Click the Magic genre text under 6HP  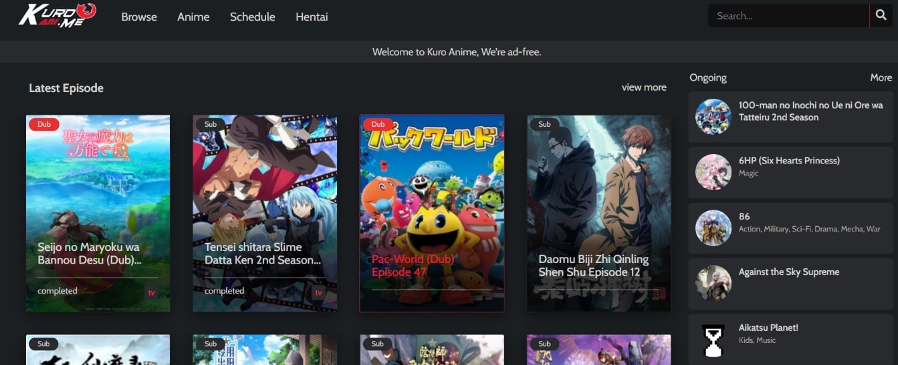748,173
